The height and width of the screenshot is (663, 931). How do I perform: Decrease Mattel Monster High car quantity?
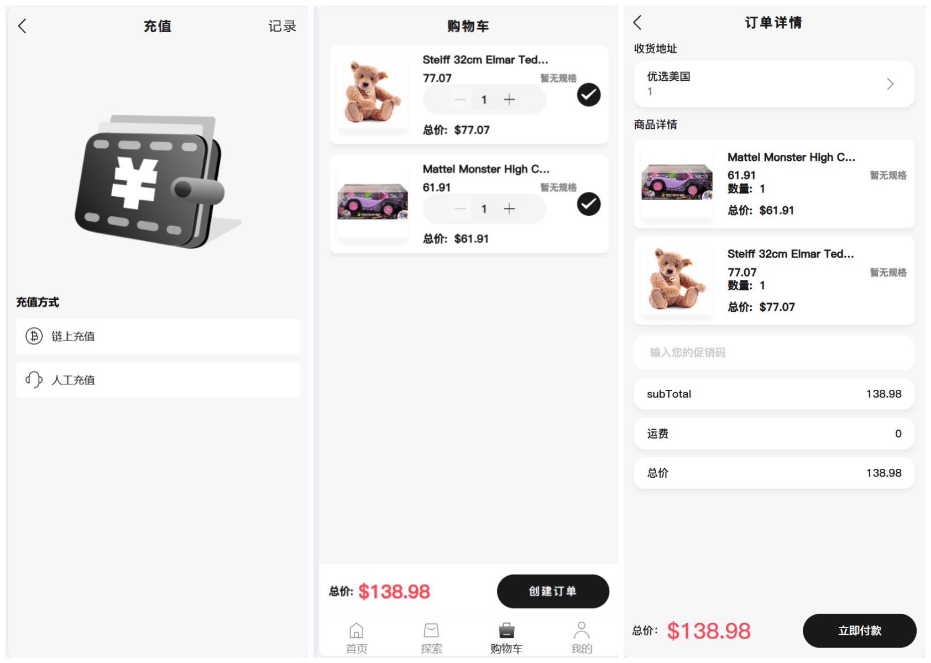click(x=460, y=209)
